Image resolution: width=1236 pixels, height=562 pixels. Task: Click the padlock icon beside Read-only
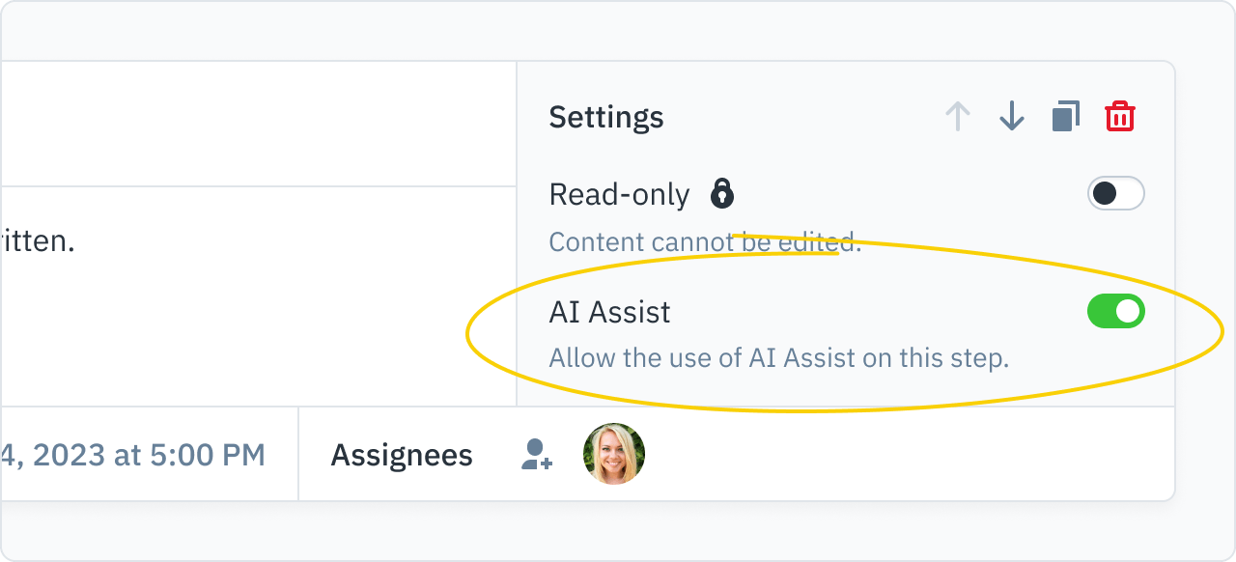(x=721, y=193)
